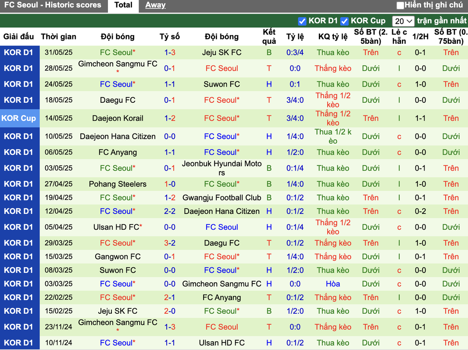The width and height of the screenshot is (468, 350).
Task: Open the 1-0 score of Pohang Steelers match
Action: 170,184
